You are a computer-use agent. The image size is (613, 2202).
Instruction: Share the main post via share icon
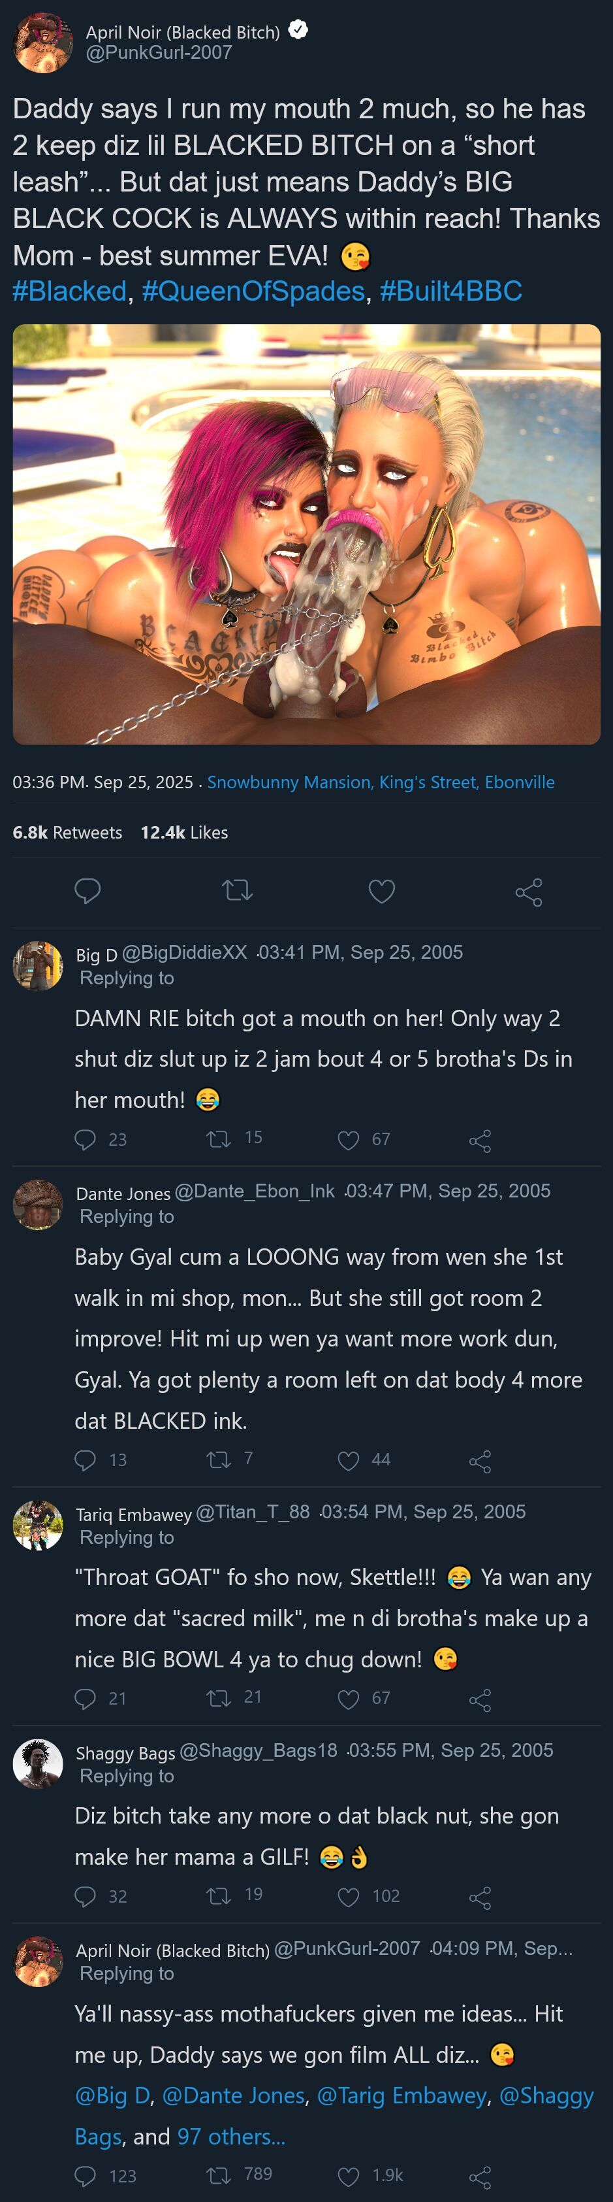(x=529, y=892)
